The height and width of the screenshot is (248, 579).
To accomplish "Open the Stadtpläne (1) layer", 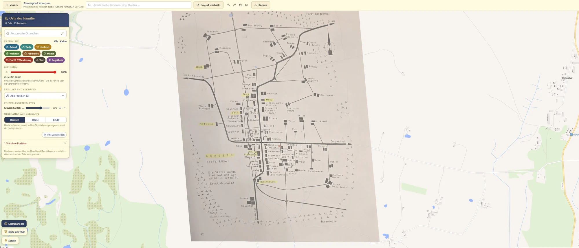I will tap(14, 224).
